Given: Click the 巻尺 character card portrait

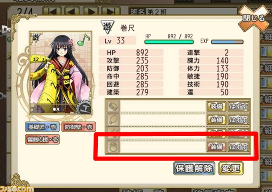Looking at the screenshot, I should click(x=60, y=73).
